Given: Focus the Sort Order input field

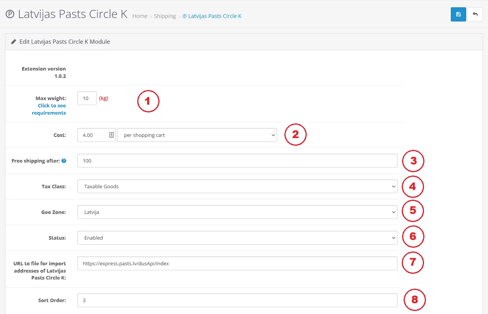Looking at the screenshot, I should click(237, 300).
